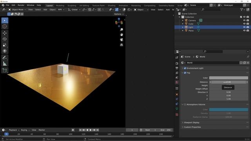
Task: Open the Options dropdown in viewport
Action: coord(118,14)
